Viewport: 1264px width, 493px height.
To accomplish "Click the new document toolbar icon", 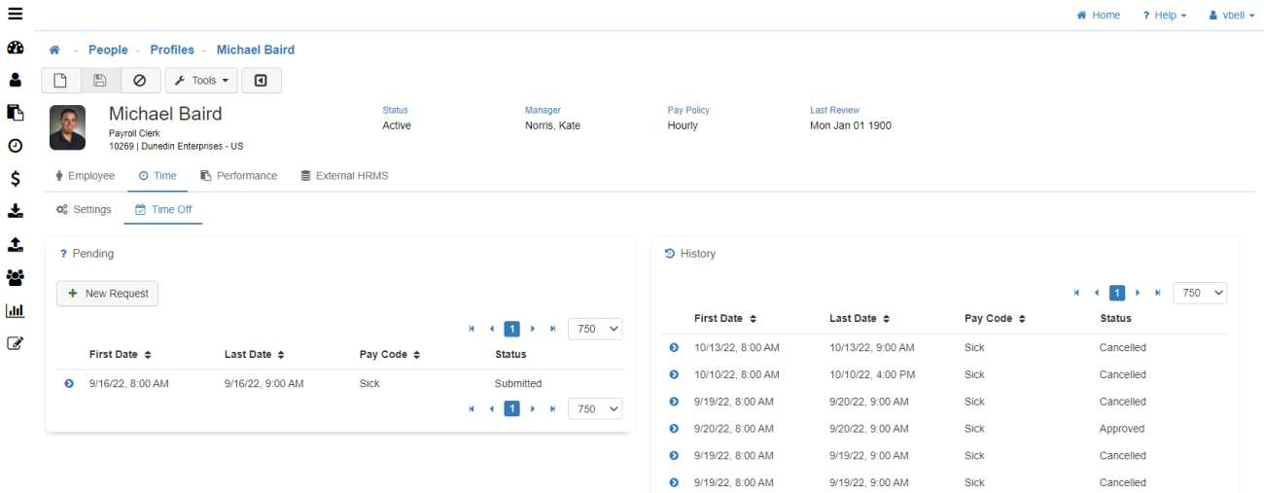I will (x=60, y=81).
